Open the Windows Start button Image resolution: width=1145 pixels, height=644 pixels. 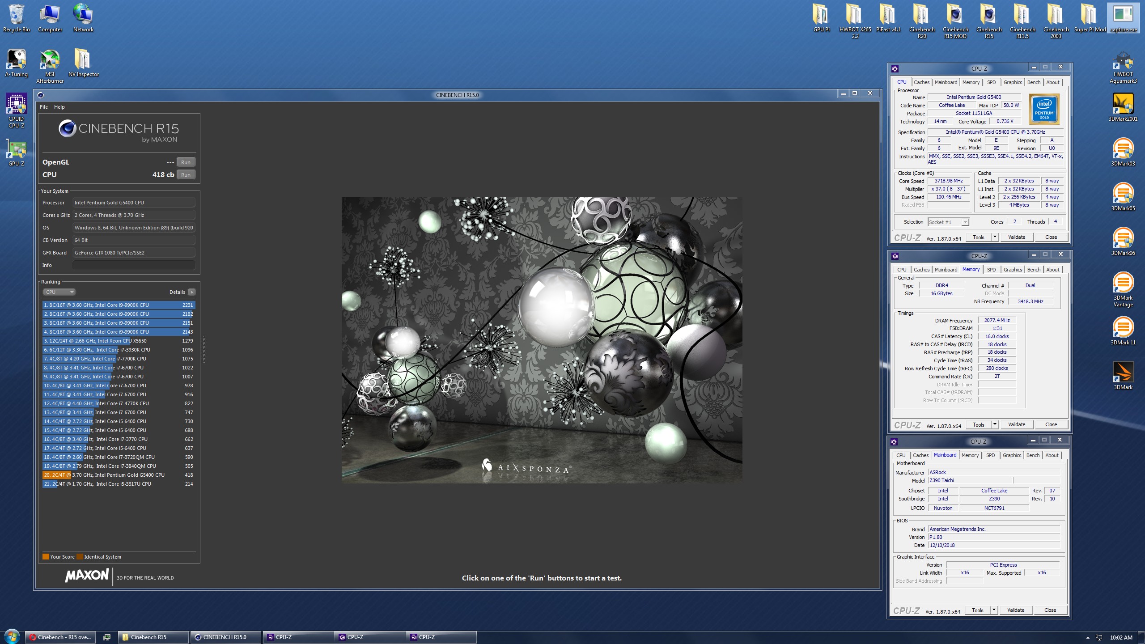(x=11, y=636)
